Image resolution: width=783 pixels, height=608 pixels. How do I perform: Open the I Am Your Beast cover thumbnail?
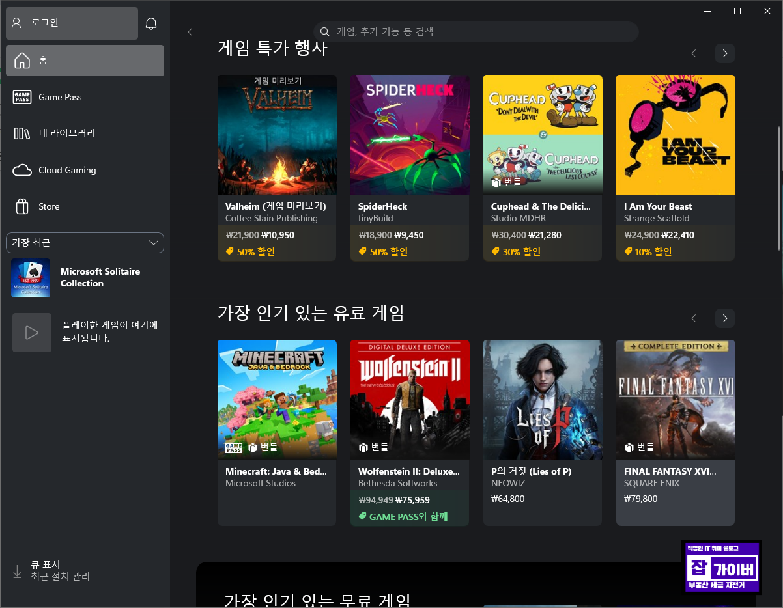[676, 135]
